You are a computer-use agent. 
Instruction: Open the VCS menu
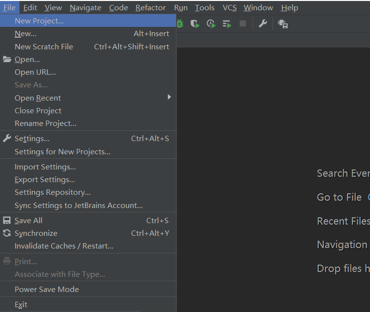230,8
